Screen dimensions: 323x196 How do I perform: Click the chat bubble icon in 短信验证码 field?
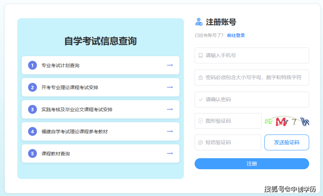pos(201,142)
